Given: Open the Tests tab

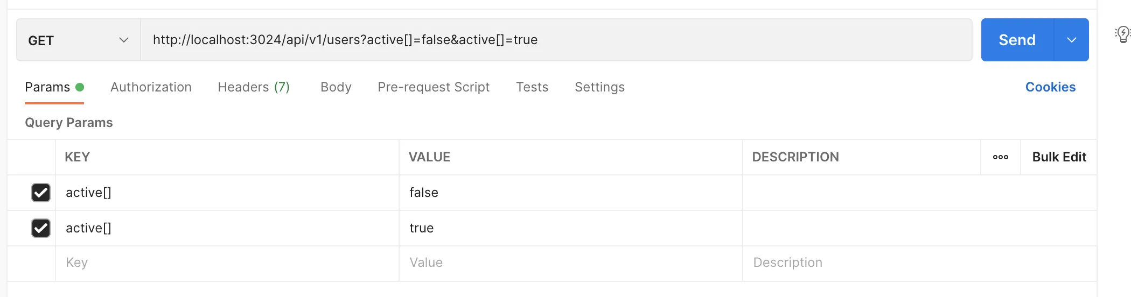Looking at the screenshot, I should click(532, 87).
